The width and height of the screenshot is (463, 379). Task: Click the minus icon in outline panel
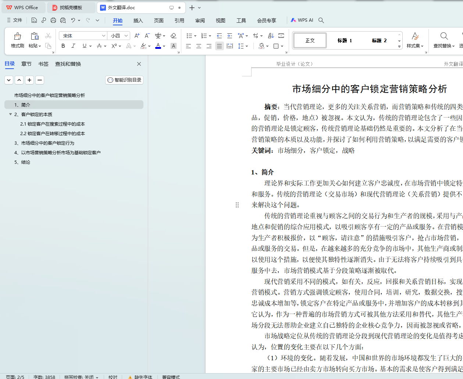40,80
